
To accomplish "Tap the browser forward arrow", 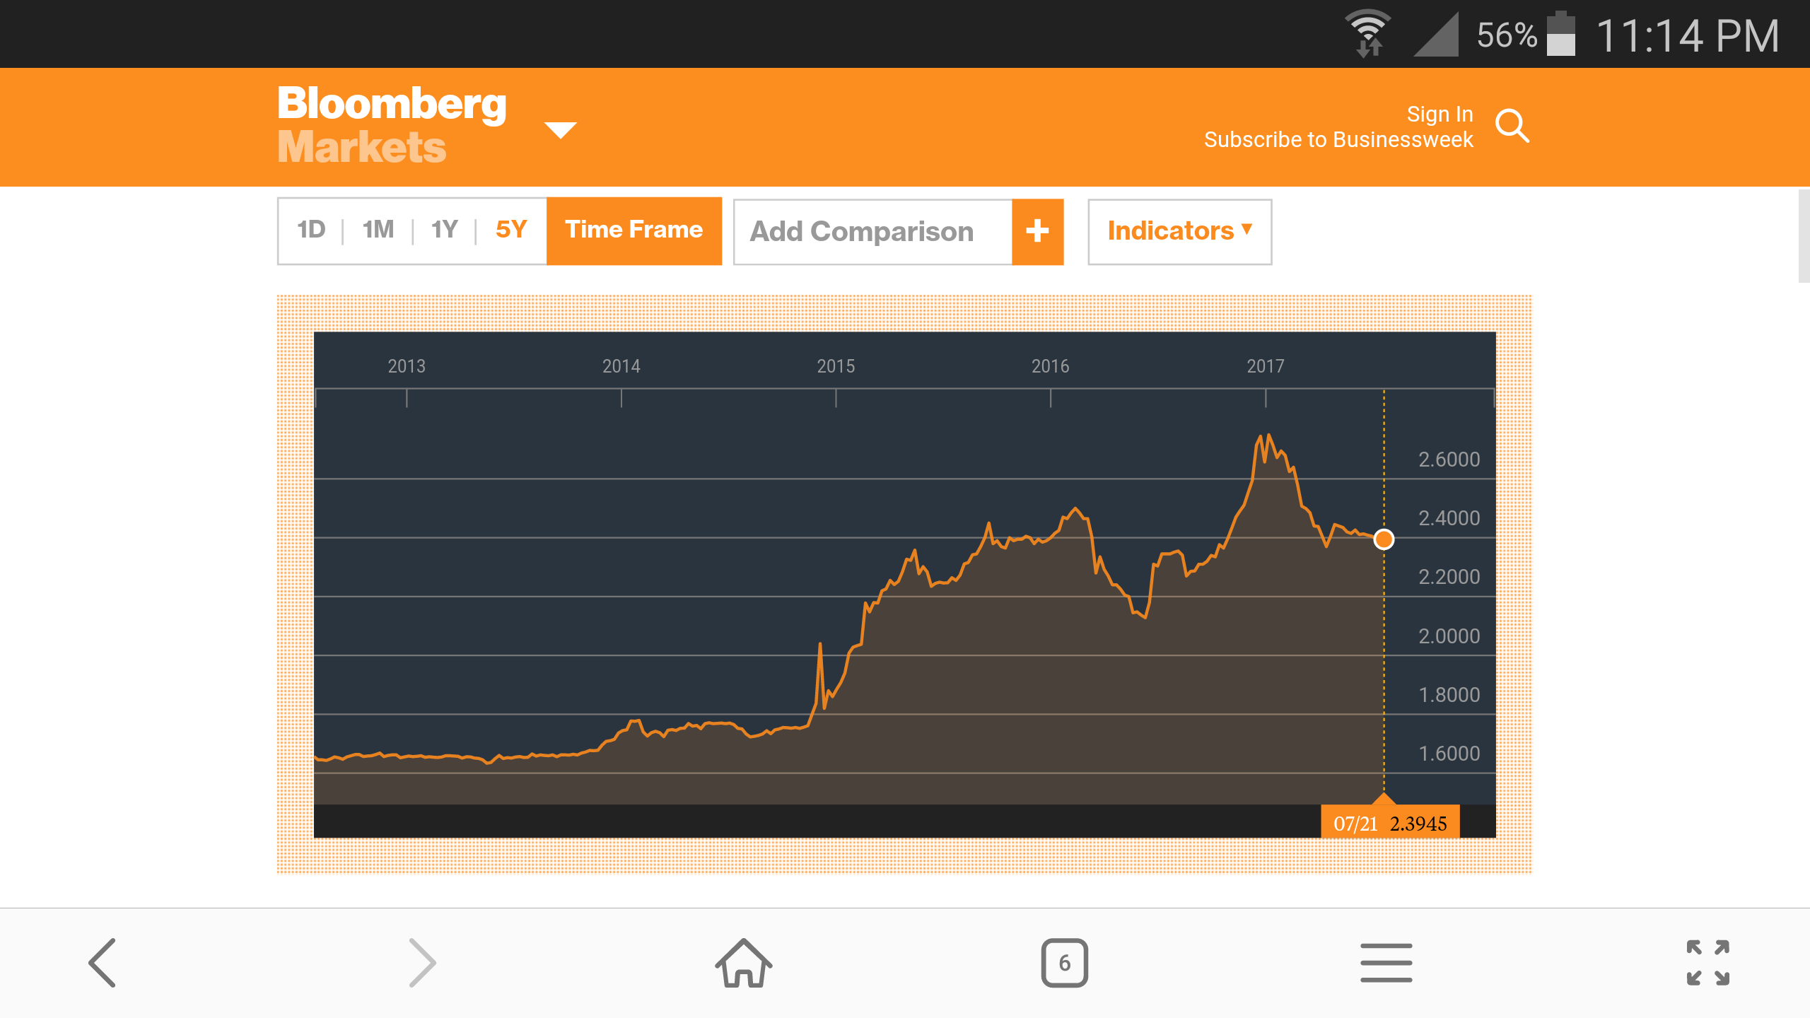I will pyautogui.click(x=422, y=963).
